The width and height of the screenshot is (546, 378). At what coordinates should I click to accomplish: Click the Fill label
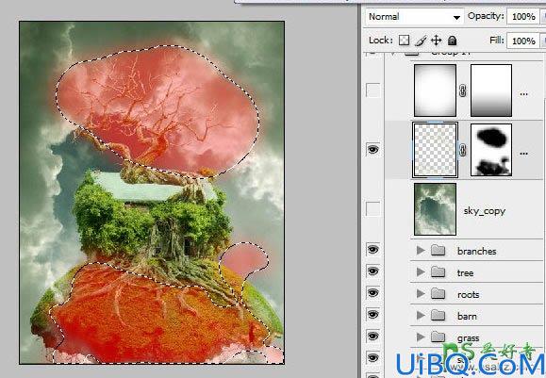coord(497,41)
